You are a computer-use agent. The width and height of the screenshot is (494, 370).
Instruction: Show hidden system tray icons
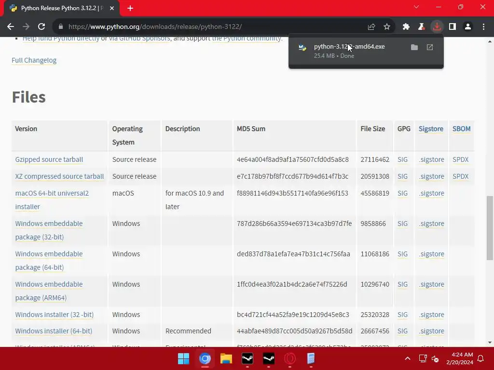coord(407,358)
